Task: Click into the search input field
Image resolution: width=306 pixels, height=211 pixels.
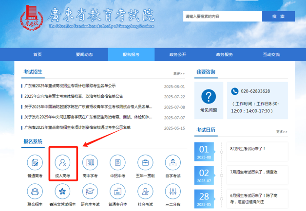Action: click(222, 17)
